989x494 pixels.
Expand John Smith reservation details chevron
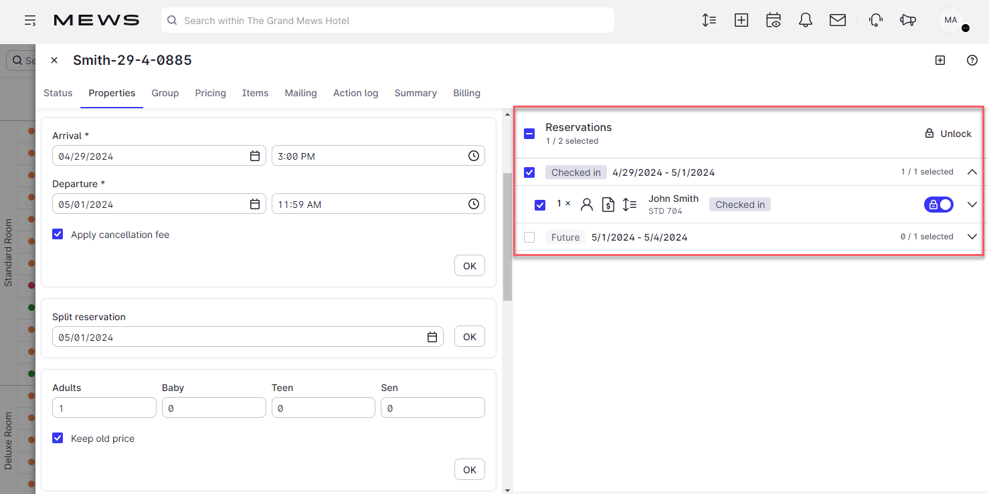tap(972, 205)
